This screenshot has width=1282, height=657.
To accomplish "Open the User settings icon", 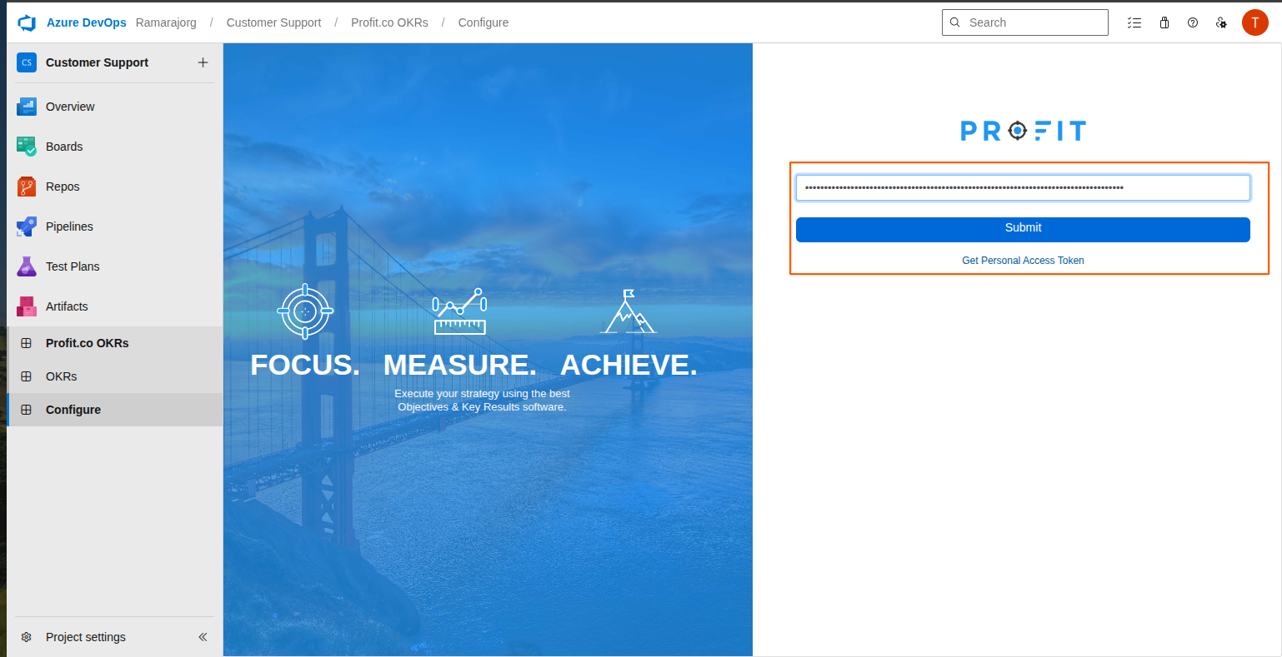I will pos(1221,22).
